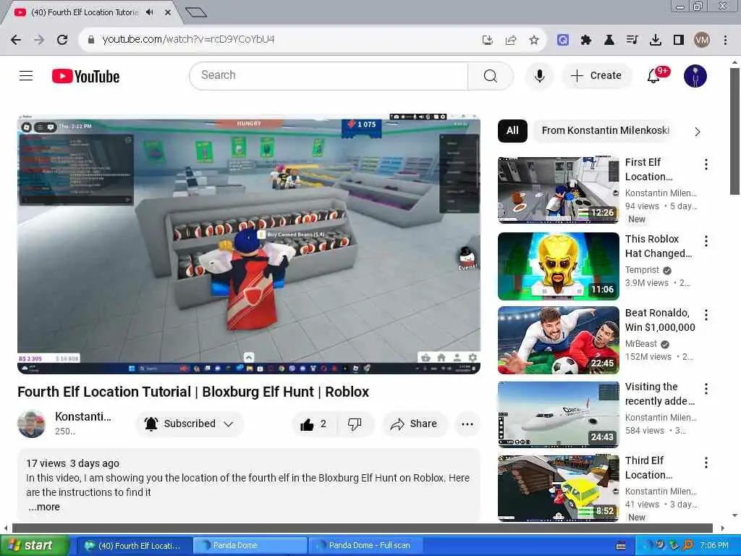Image resolution: width=741 pixels, height=556 pixels.
Task: Like the video with thumbs up
Action: (x=313, y=424)
